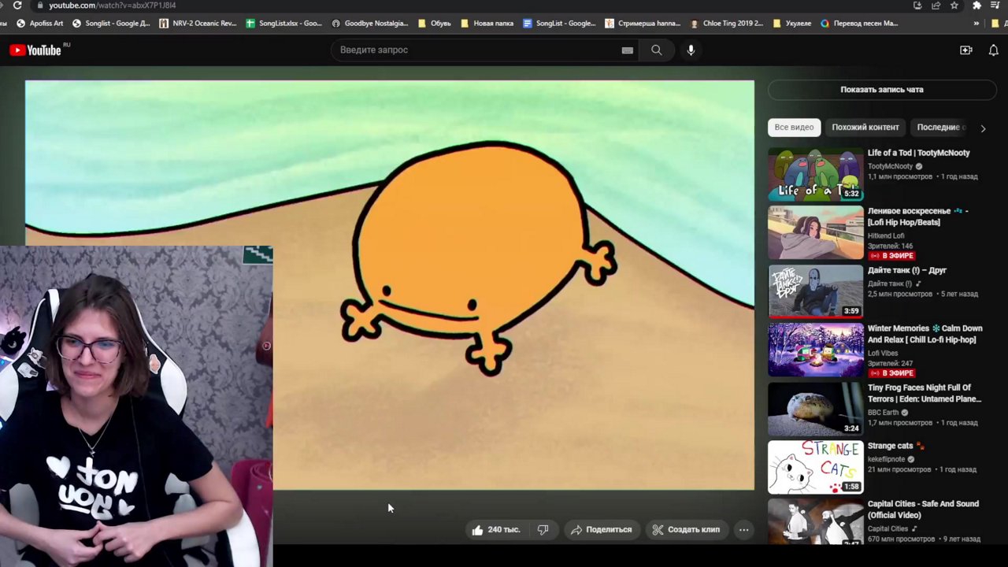Open Hitkend Lofi channel name
The height and width of the screenshot is (567, 1008).
(x=886, y=235)
